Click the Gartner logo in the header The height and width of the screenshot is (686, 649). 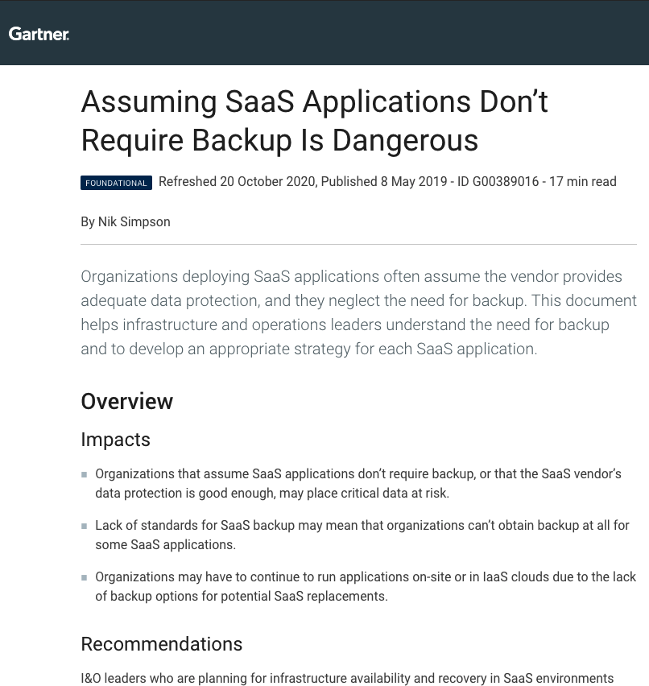click(x=39, y=34)
